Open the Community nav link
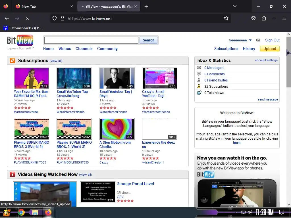This screenshot has height=218, width=291. pyautogui.click(x=107, y=49)
